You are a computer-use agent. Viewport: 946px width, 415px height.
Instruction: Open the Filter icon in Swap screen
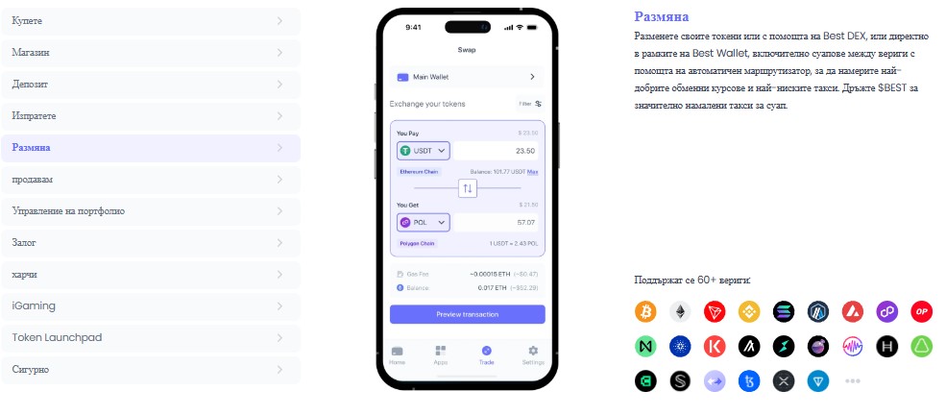pyautogui.click(x=530, y=104)
